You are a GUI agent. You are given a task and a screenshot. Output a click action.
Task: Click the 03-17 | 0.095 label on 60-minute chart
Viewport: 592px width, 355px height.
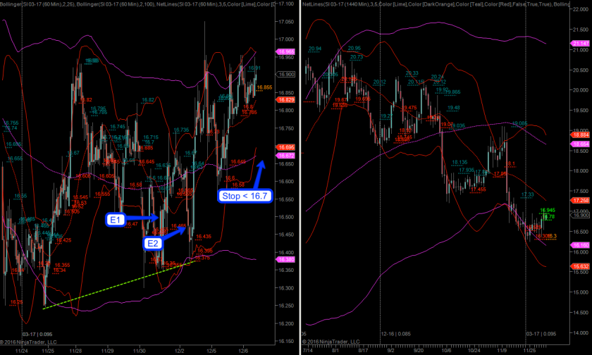pyautogui.click(x=37, y=335)
